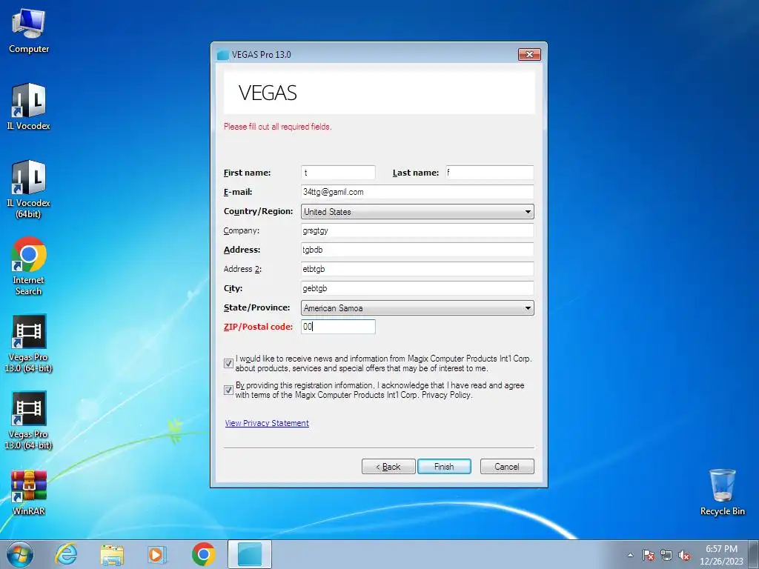Close the VEGAS Pro 13.0 dialog

tap(529, 54)
